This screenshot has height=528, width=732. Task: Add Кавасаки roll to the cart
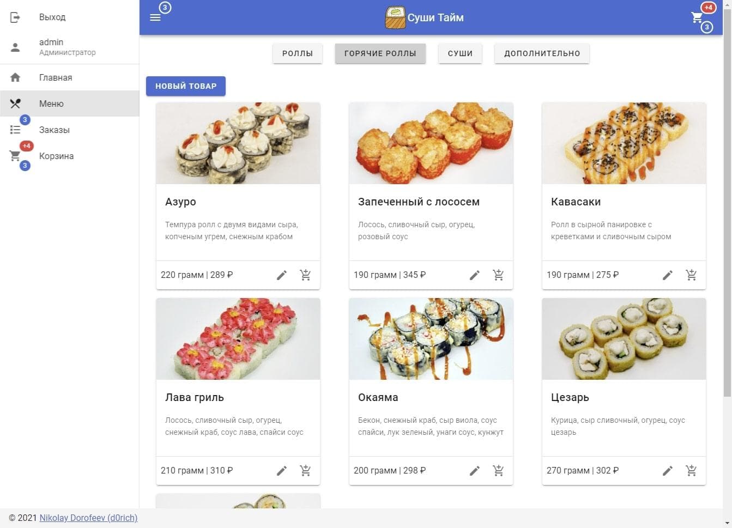691,275
